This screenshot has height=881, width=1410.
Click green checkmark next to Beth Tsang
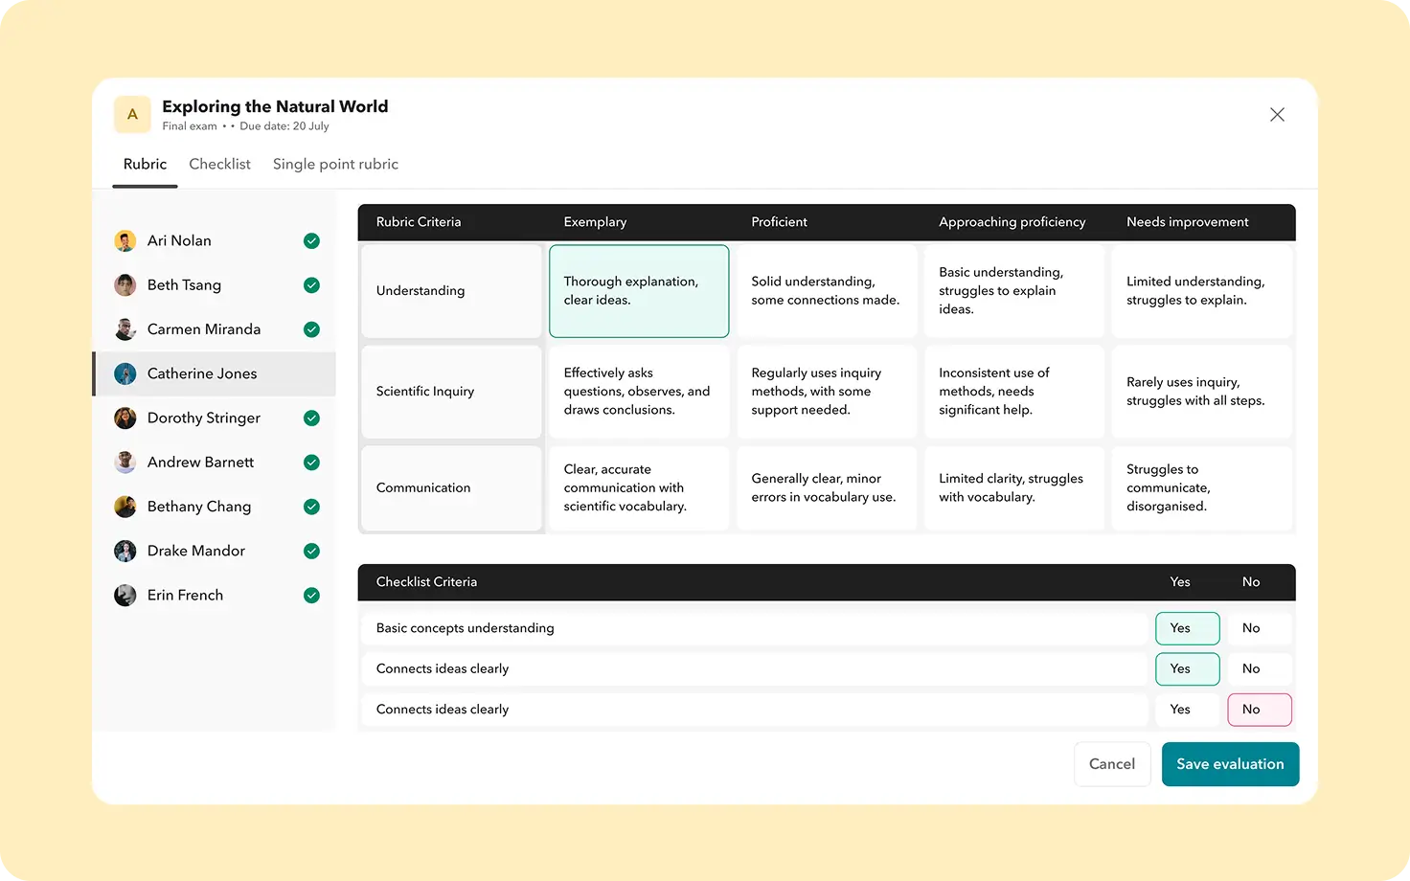point(311,285)
